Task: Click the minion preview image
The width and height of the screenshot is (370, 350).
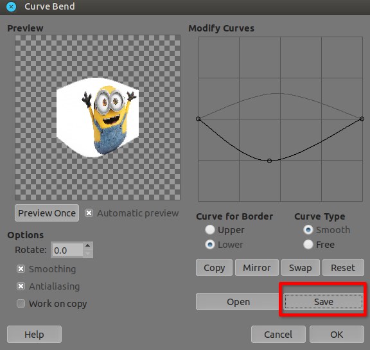Action: (98, 118)
